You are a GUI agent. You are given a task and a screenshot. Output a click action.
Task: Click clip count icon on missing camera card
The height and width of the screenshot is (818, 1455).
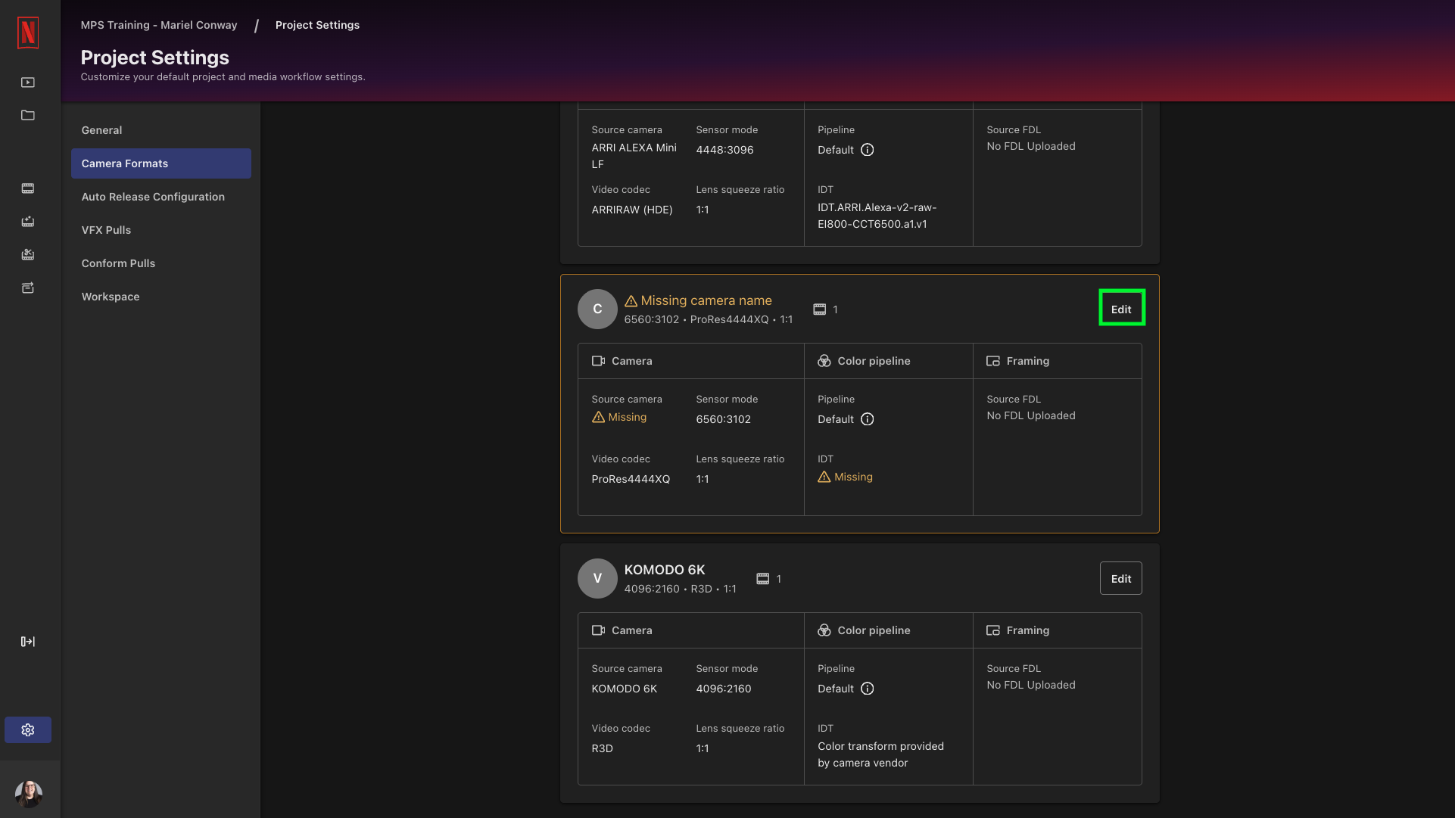pos(819,309)
